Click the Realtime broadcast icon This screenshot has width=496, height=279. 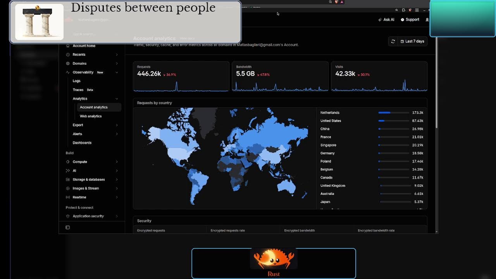click(x=68, y=197)
